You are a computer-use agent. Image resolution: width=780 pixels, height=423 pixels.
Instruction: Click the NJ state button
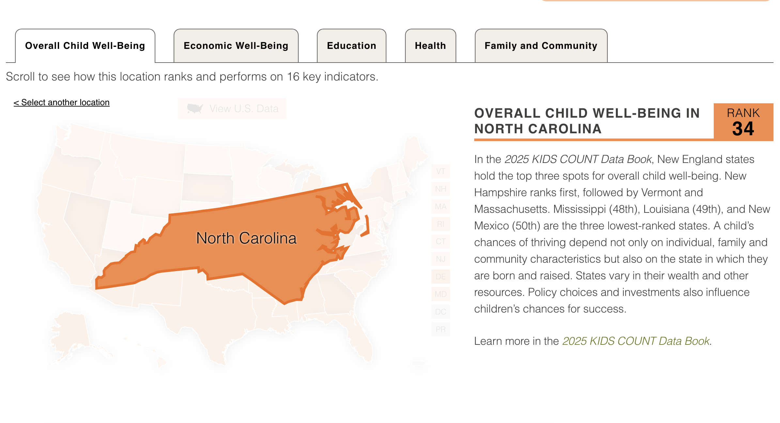441,259
